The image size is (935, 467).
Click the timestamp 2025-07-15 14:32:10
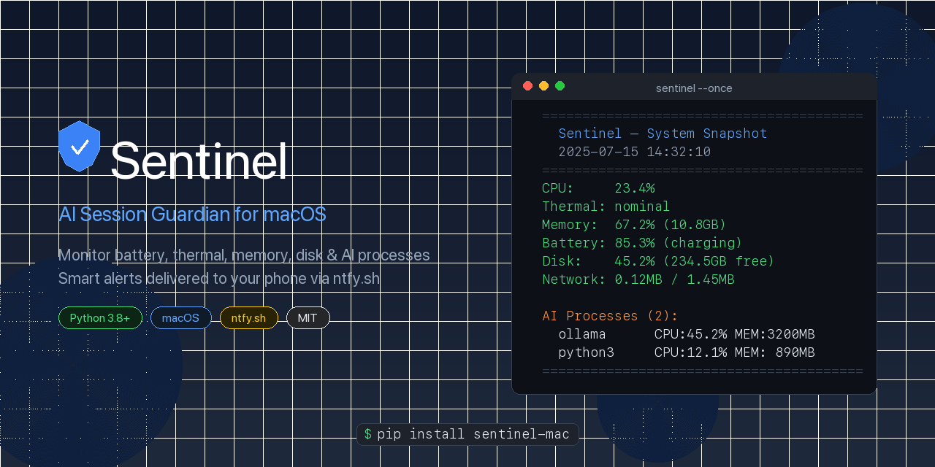tap(634, 152)
